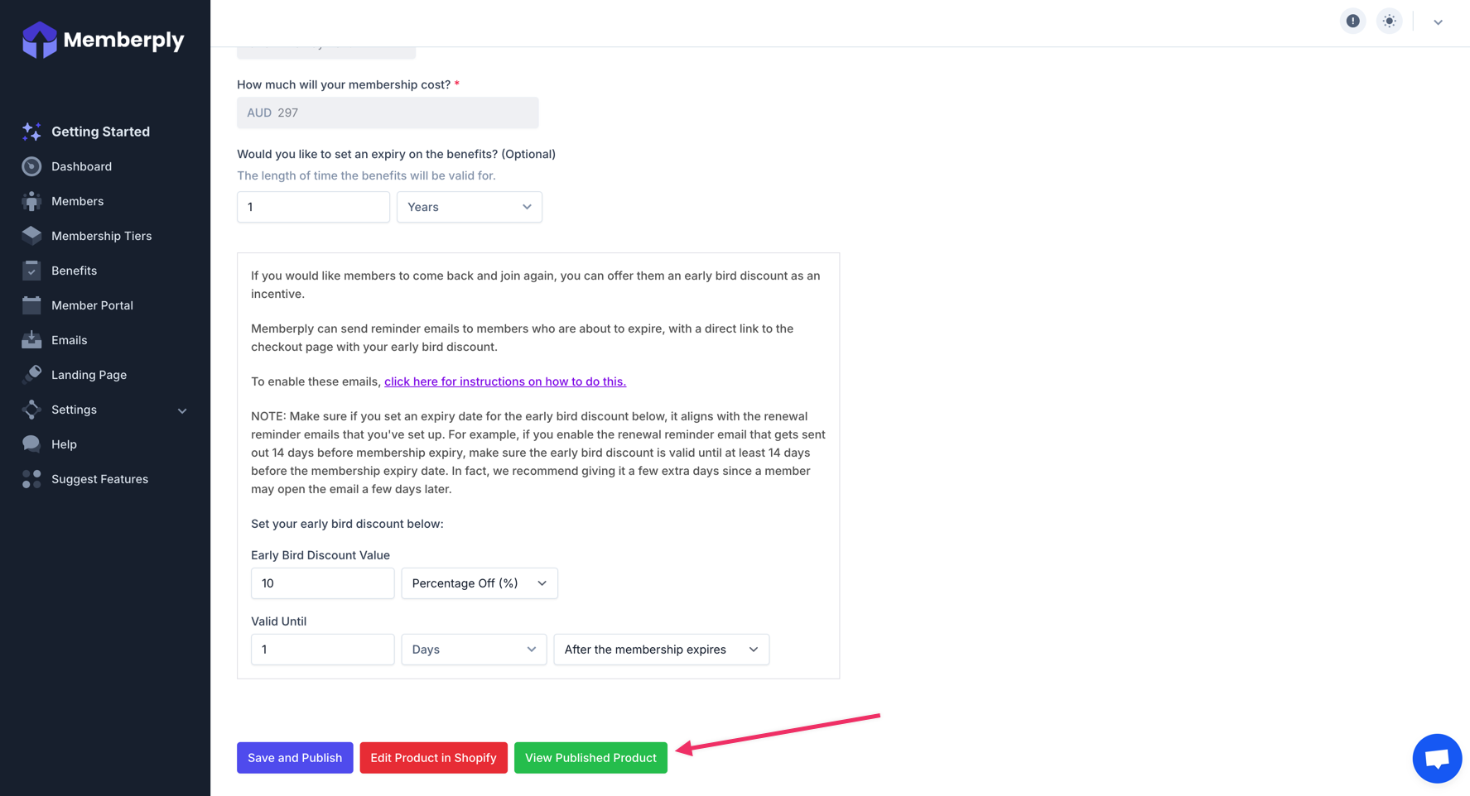
Task: Click Save and Publish button
Action: pos(295,758)
